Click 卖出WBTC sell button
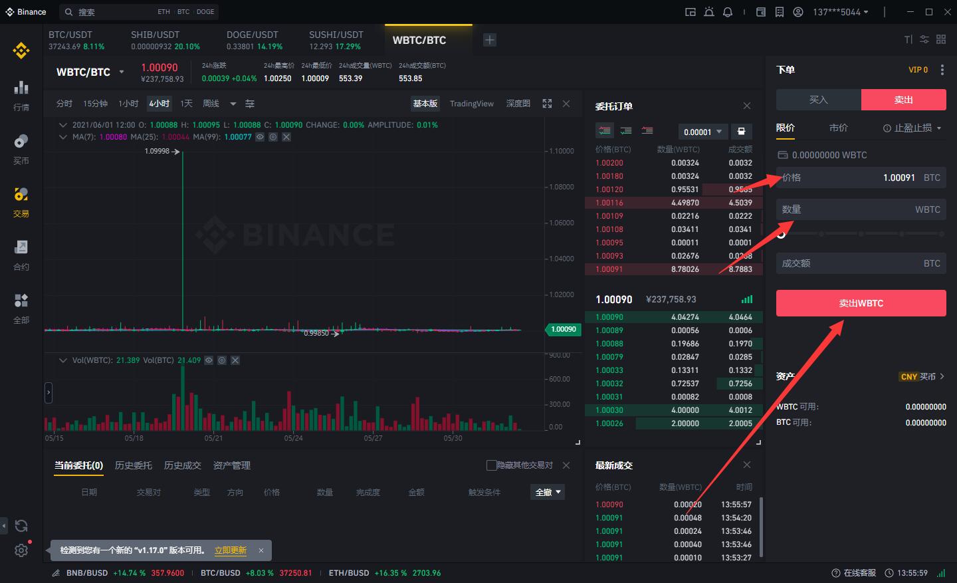This screenshot has height=583, width=957. coord(861,303)
